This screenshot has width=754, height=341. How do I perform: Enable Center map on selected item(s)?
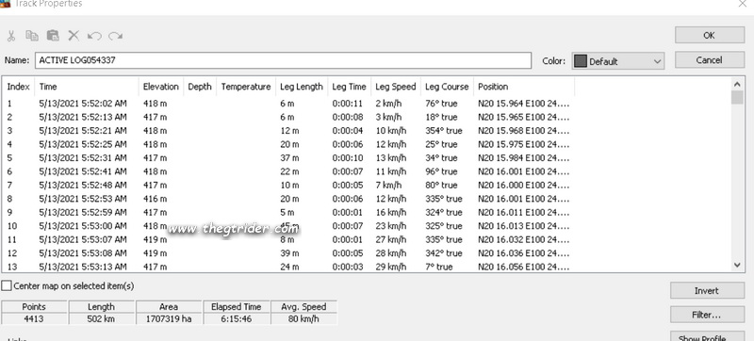click(7, 285)
